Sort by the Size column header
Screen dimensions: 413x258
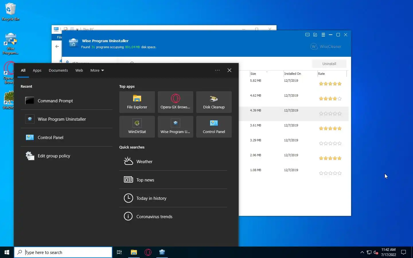tap(266, 74)
